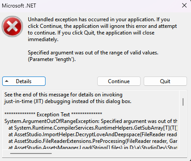Collapse details using the triangle arrow
Screen dimensions: 191x161
coord(7,81)
